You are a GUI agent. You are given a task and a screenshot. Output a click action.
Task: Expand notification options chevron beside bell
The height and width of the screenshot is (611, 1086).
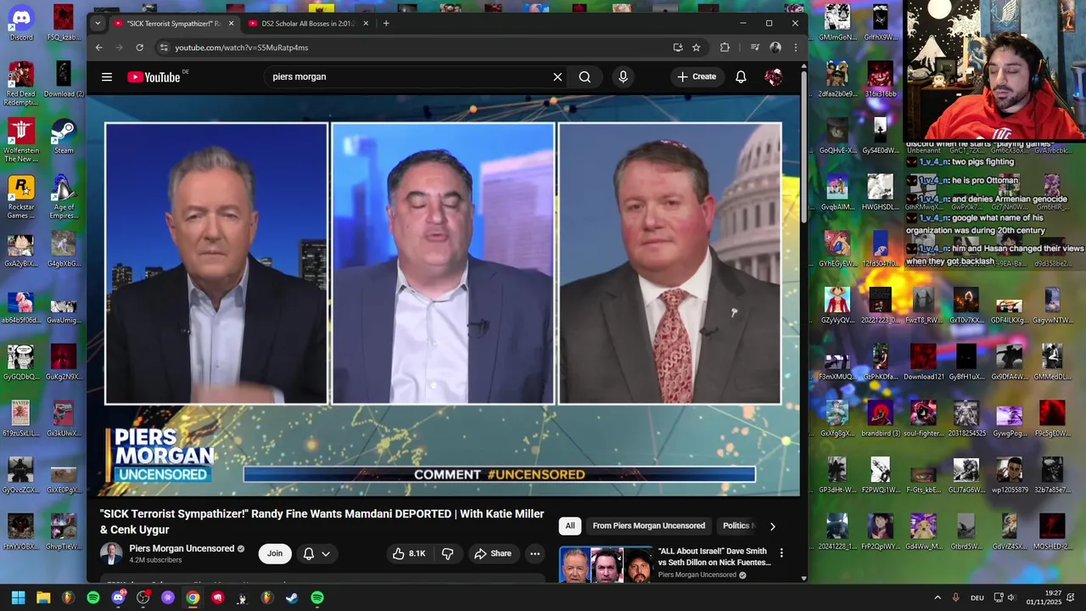[x=326, y=553]
